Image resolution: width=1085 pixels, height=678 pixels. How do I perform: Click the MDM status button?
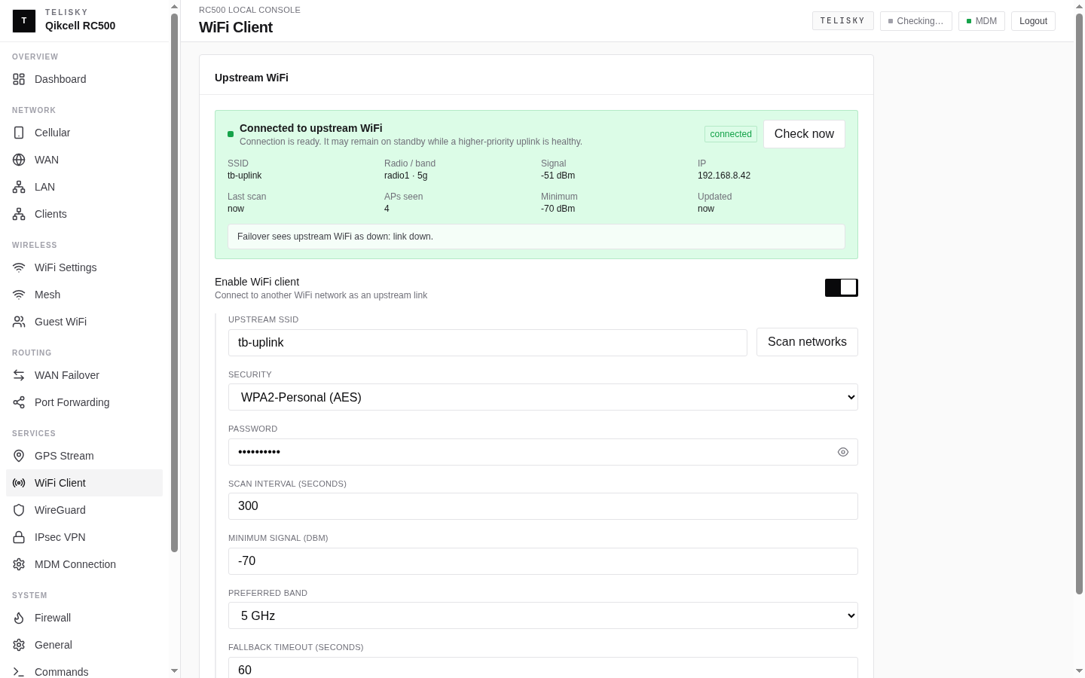click(982, 21)
